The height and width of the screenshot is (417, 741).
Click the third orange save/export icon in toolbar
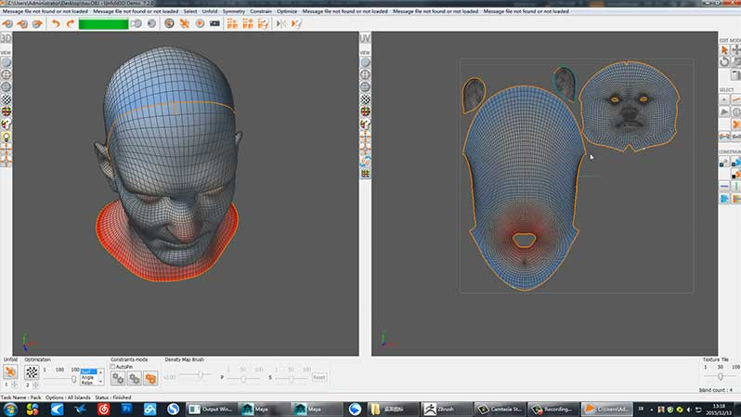click(37, 23)
